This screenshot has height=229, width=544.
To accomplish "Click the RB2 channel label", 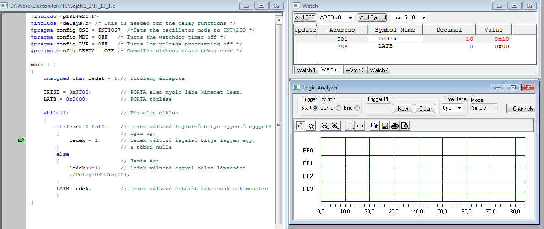I will coord(308,176).
